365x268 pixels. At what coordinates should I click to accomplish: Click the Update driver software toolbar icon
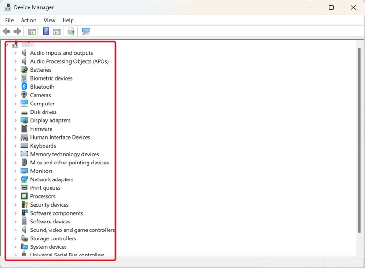click(71, 31)
